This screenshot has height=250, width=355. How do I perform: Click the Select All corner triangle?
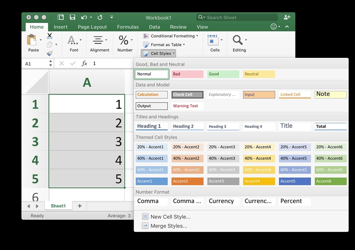pos(37,82)
